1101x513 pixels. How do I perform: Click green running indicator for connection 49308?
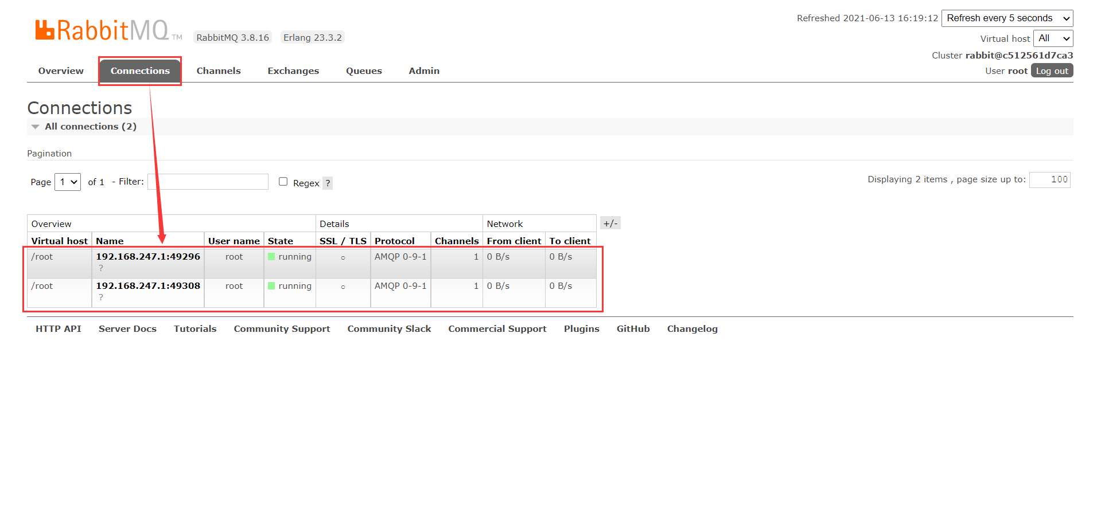[x=271, y=286]
